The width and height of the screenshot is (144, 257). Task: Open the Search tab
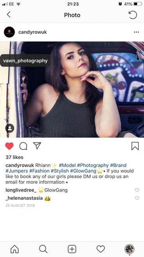tap(43, 249)
